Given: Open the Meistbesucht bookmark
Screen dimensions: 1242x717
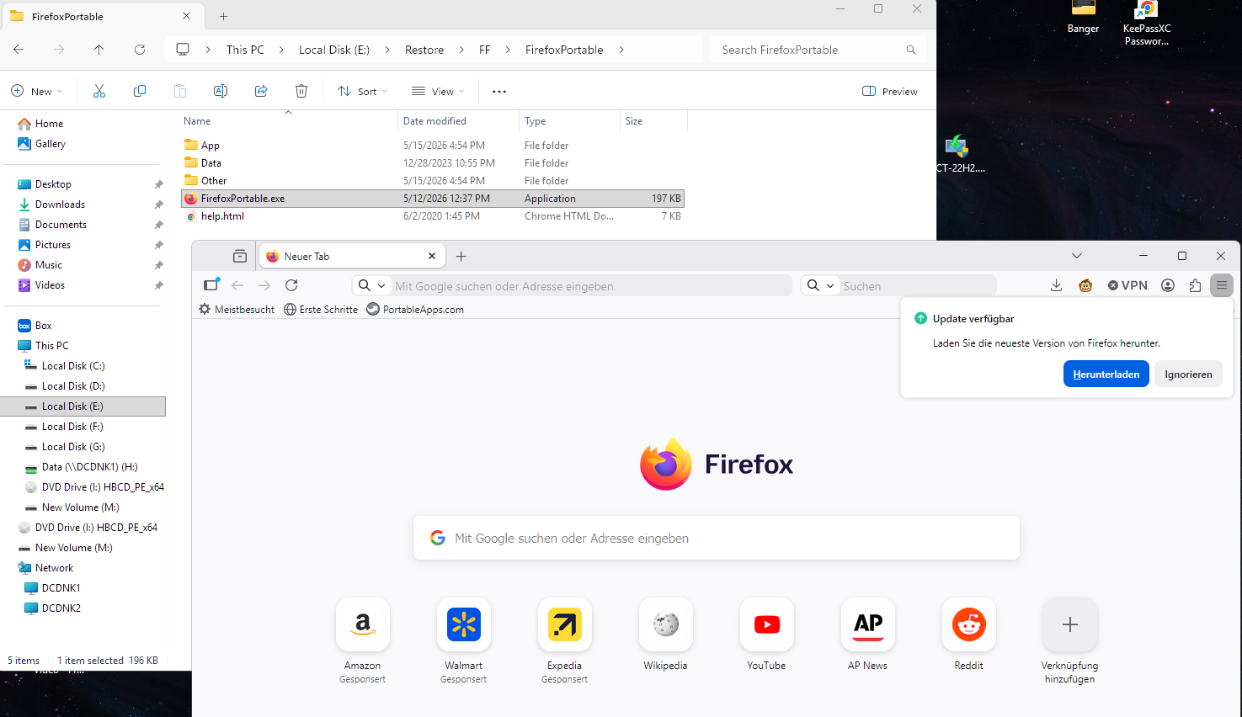Looking at the screenshot, I should coord(237,309).
